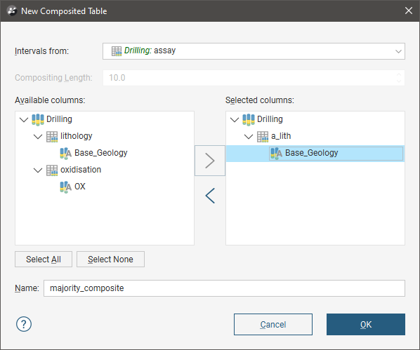Confirm the dialog with OK
The height and width of the screenshot is (350, 420).
pyautogui.click(x=366, y=324)
